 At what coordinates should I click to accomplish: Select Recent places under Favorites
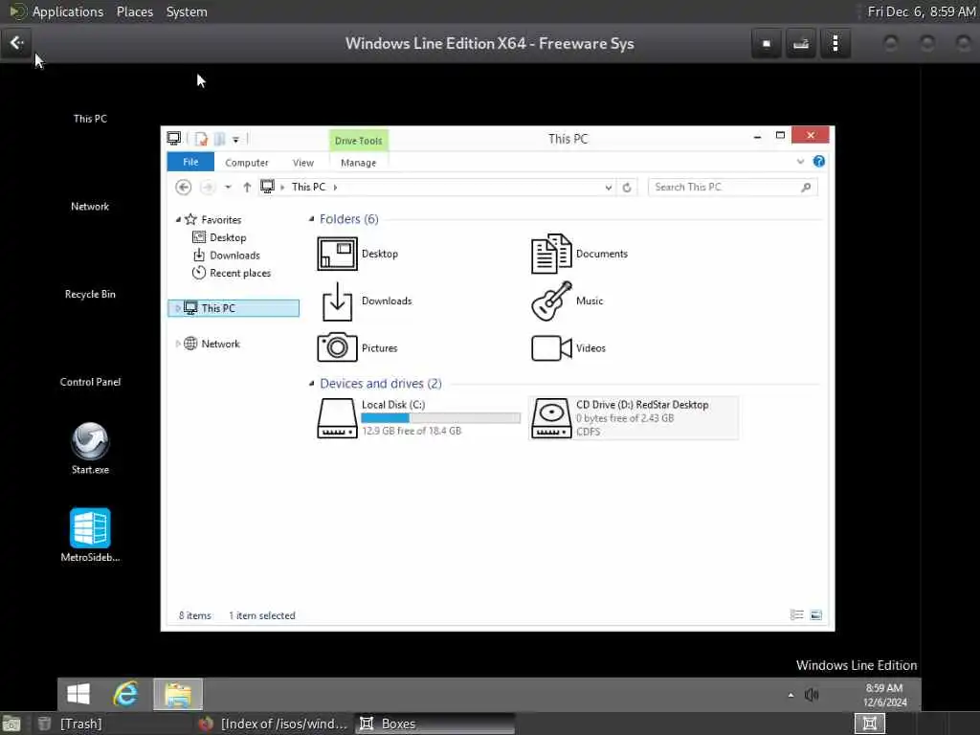coord(240,273)
